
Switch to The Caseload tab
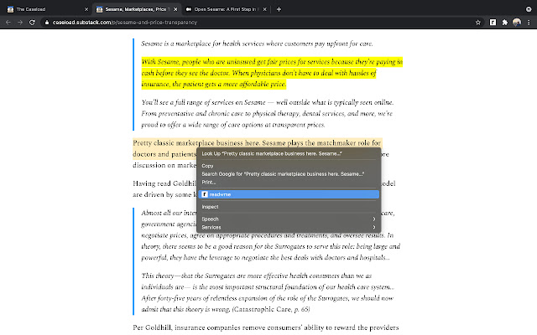coord(46,9)
